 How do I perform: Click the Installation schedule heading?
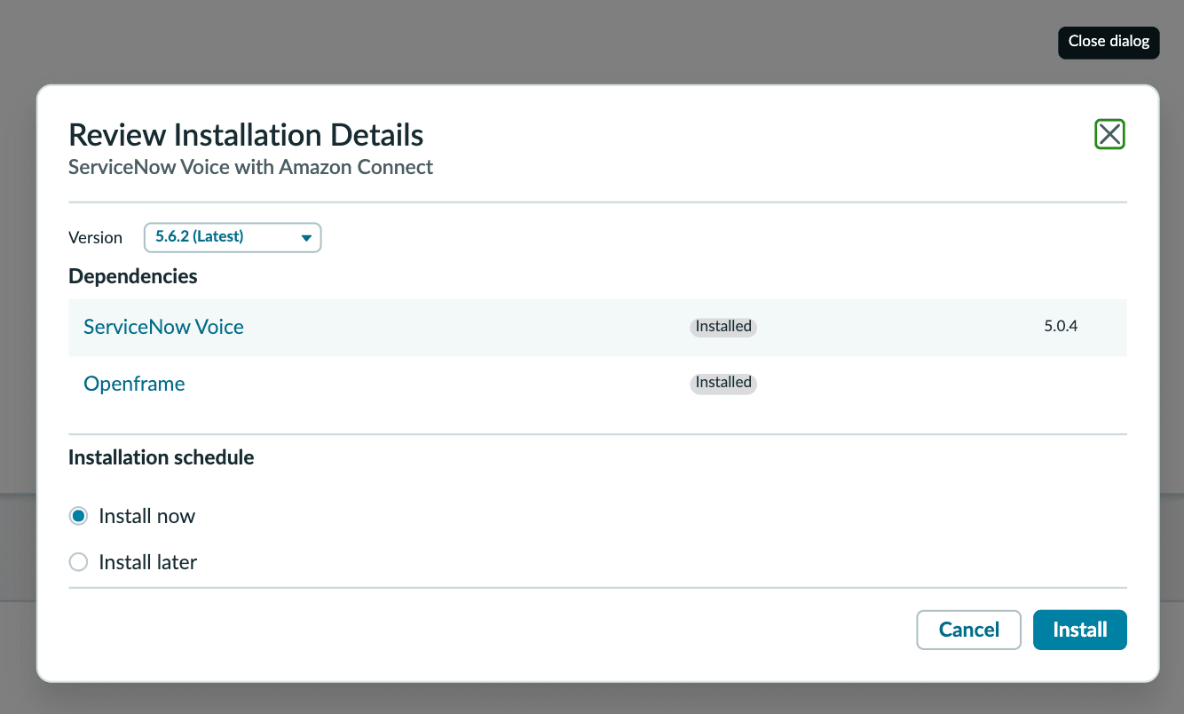tap(162, 457)
